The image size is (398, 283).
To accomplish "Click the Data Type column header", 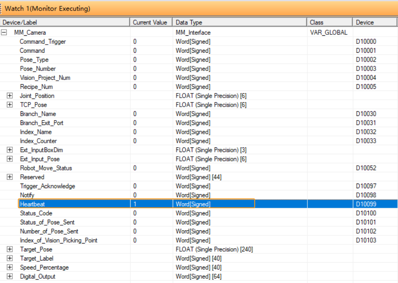I will click(x=240, y=23).
